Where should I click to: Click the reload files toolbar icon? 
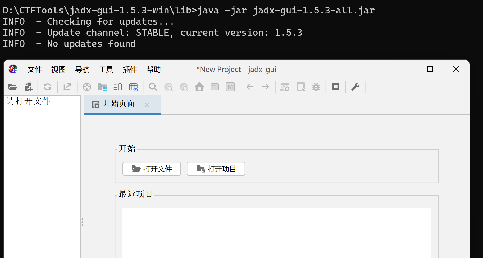tap(48, 87)
